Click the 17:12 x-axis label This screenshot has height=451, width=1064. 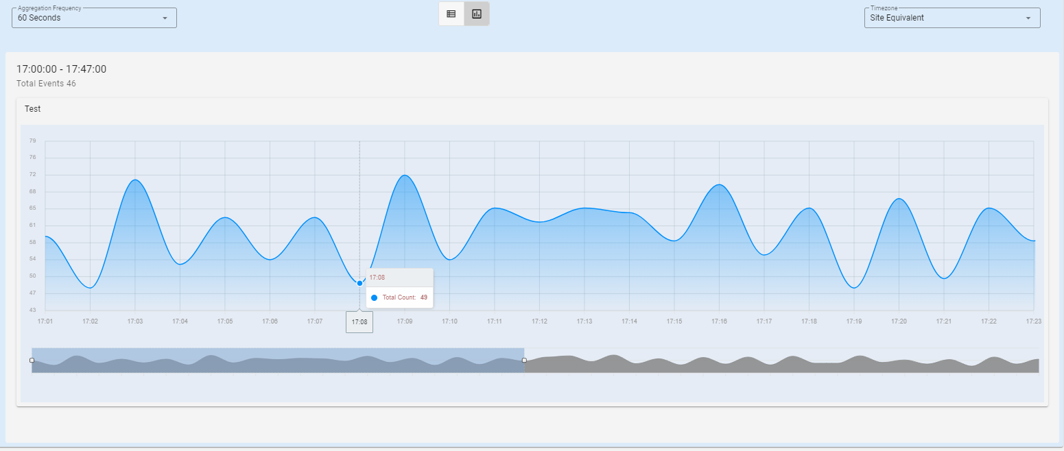tap(539, 321)
